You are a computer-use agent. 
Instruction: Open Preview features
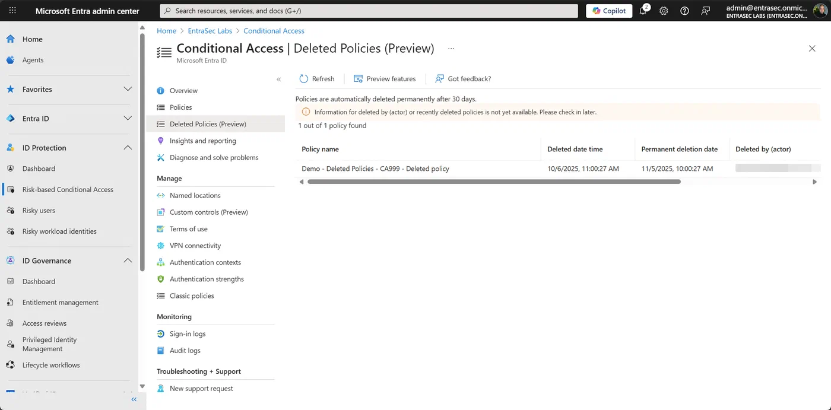pos(385,79)
